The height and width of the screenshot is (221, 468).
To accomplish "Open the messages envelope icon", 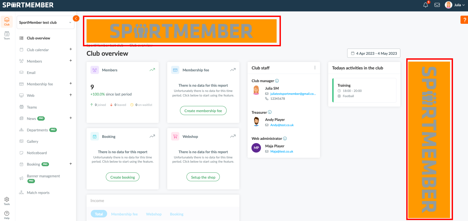I will click(437, 5).
